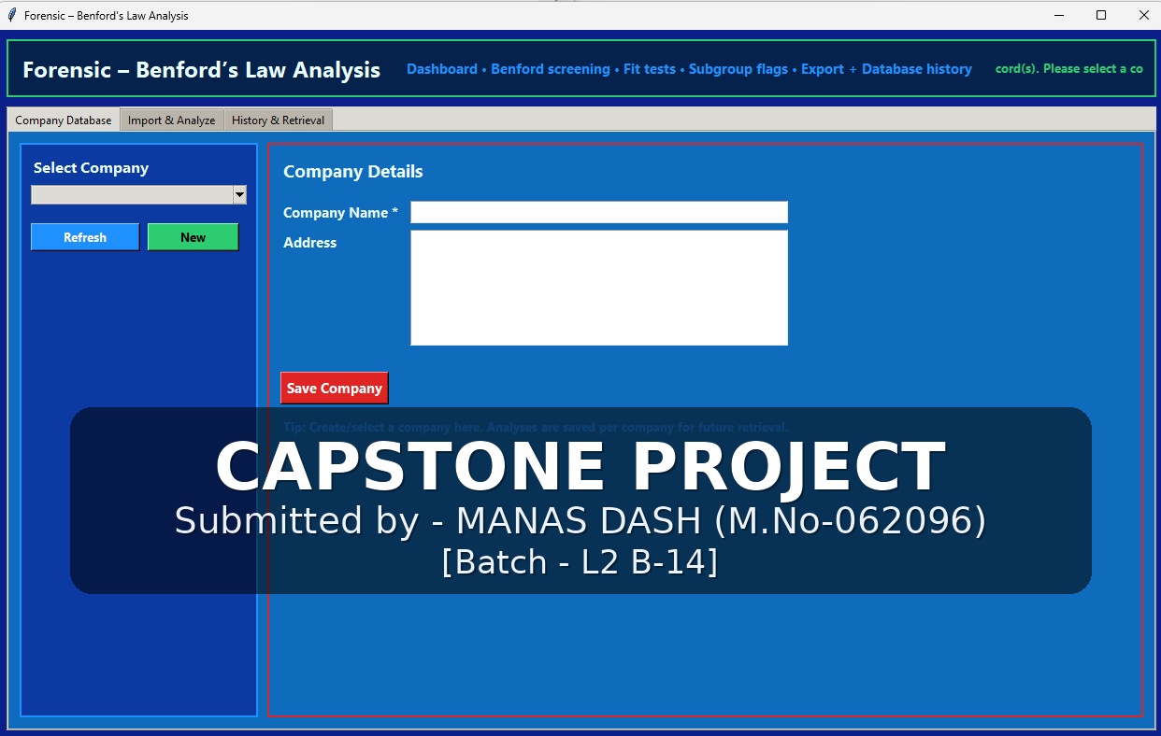Focus the Company Name input field
Viewport: 1161px width, 736px height.
(x=598, y=213)
